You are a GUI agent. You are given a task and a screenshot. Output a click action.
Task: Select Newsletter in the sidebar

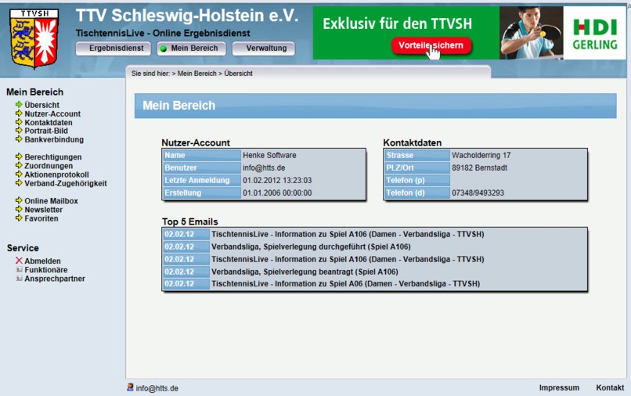coord(43,210)
